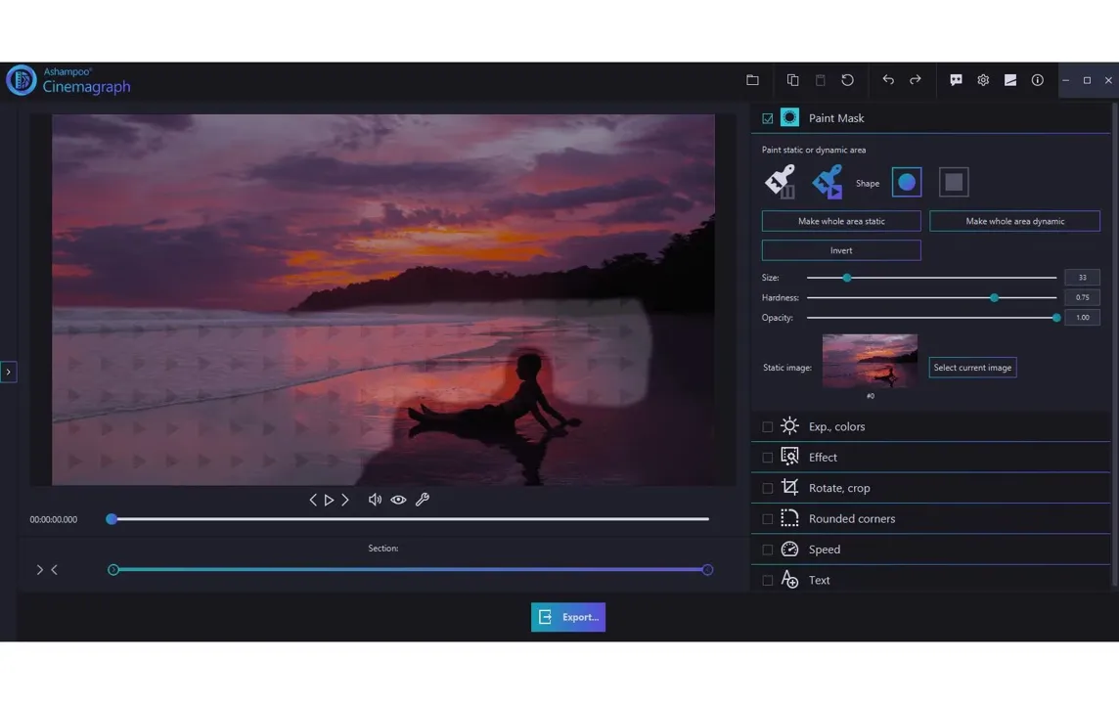Click the Invert button
1119x704 pixels.
click(841, 250)
